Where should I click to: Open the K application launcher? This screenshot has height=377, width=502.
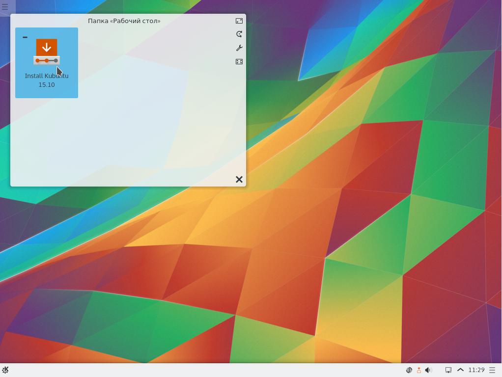5,370
